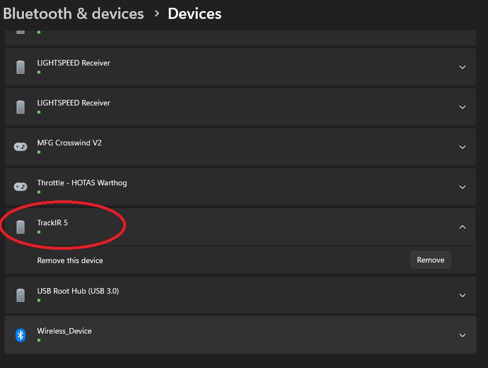Collapse the TrackIR 5 device entry
488x368 pixels.
point(462,227)
